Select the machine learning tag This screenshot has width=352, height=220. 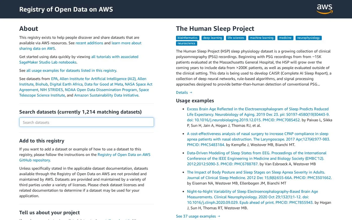(x=262, y=38)
